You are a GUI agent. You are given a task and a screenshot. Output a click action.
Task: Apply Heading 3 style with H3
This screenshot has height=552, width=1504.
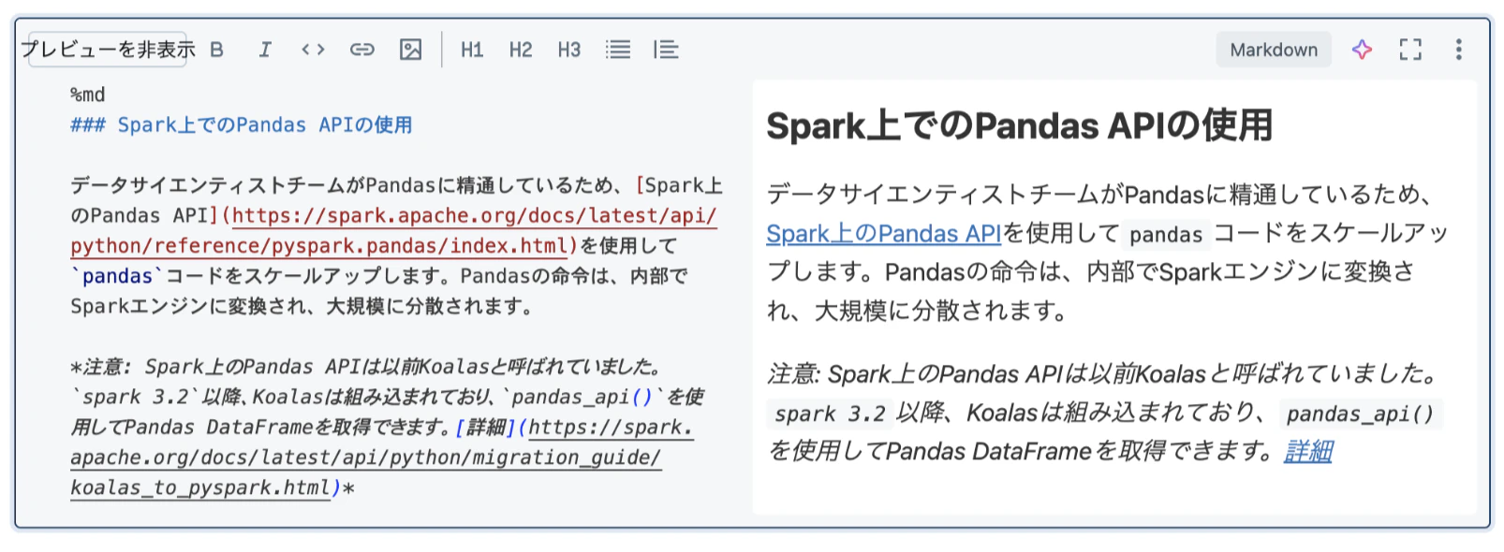coord(569,50)
